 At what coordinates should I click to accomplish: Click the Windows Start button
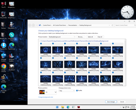(57, 107)
